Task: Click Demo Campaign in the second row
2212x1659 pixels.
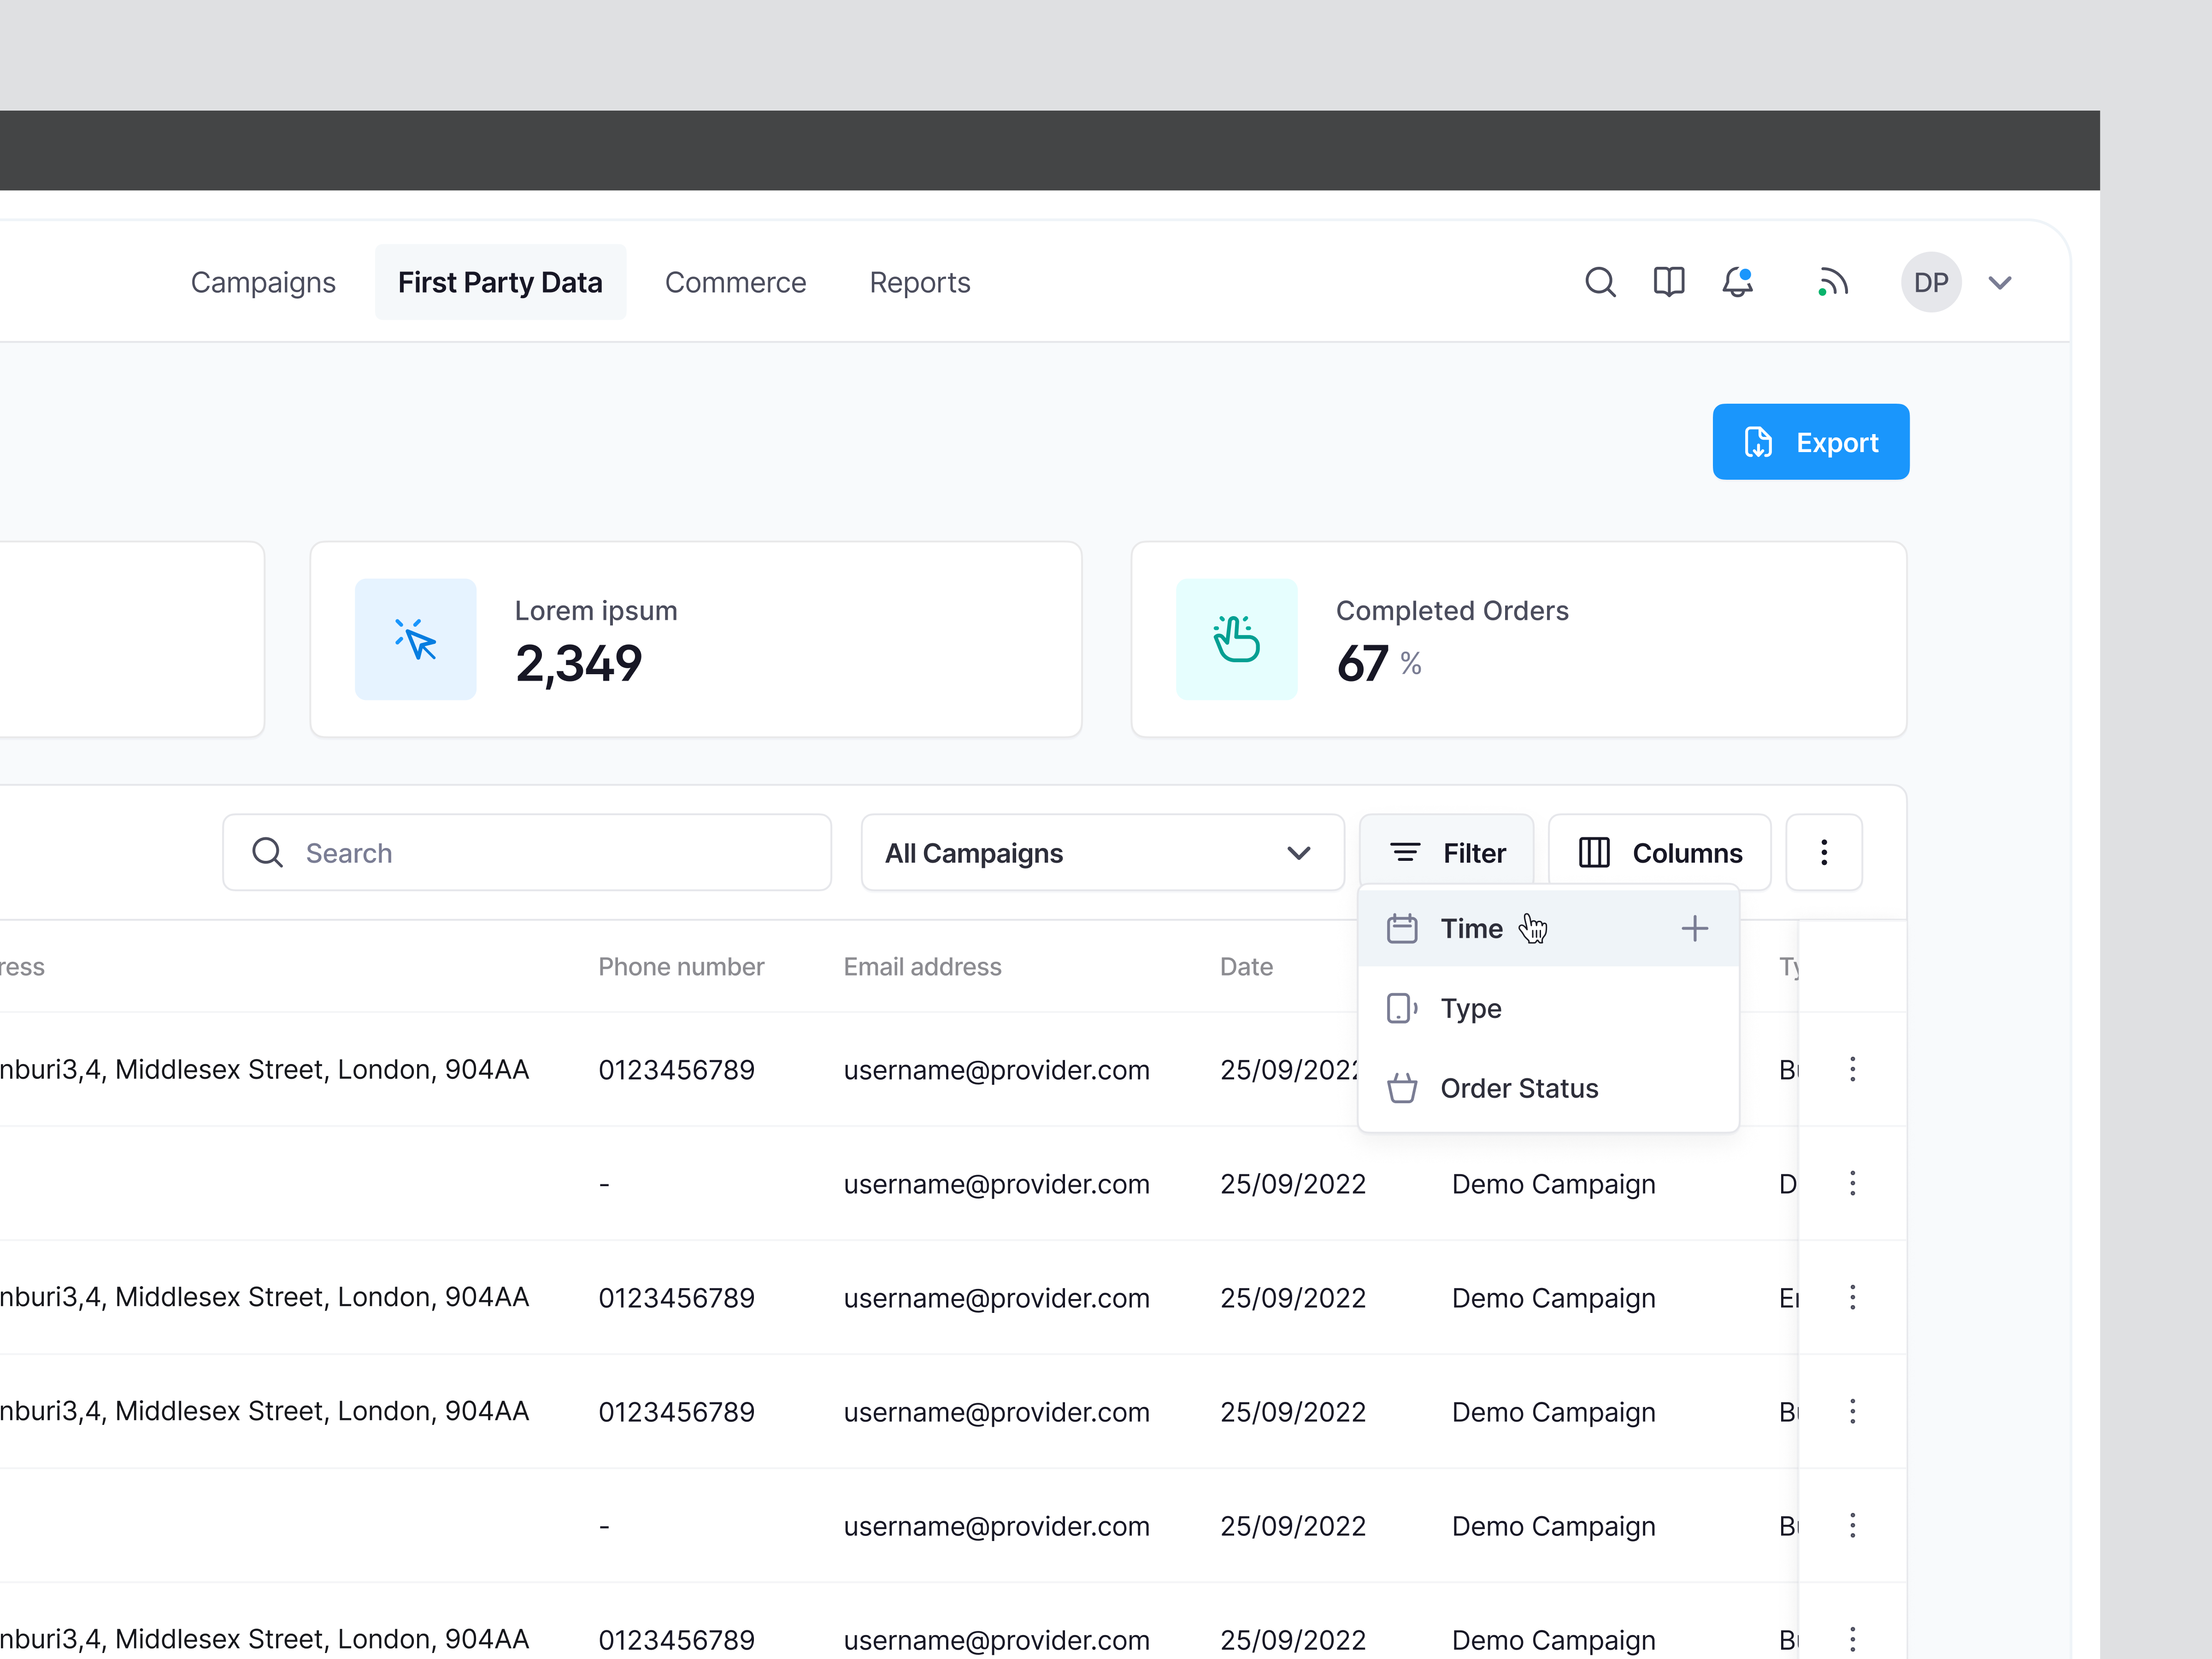Action: [1553, 1184]
